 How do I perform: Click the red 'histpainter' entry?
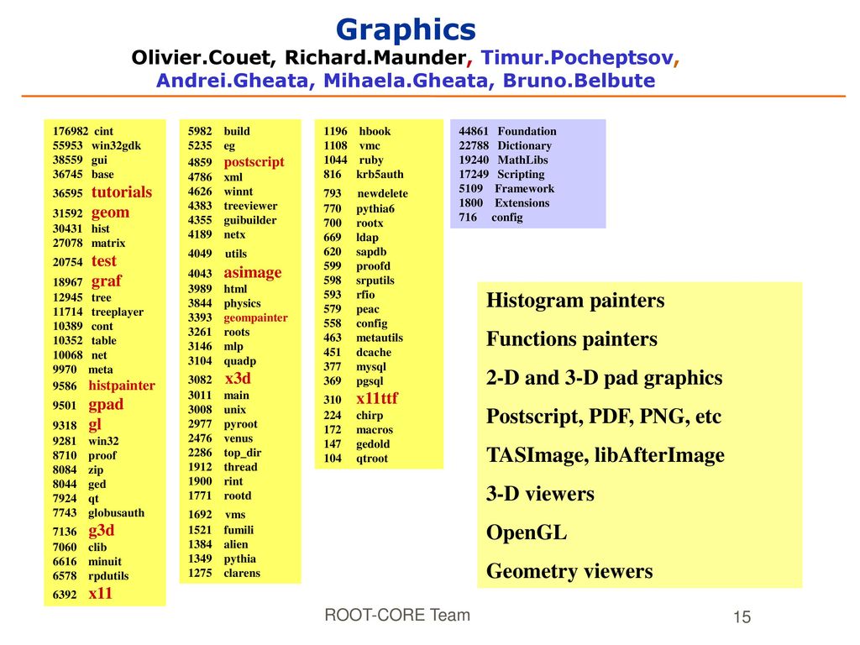tap(122, 385)
